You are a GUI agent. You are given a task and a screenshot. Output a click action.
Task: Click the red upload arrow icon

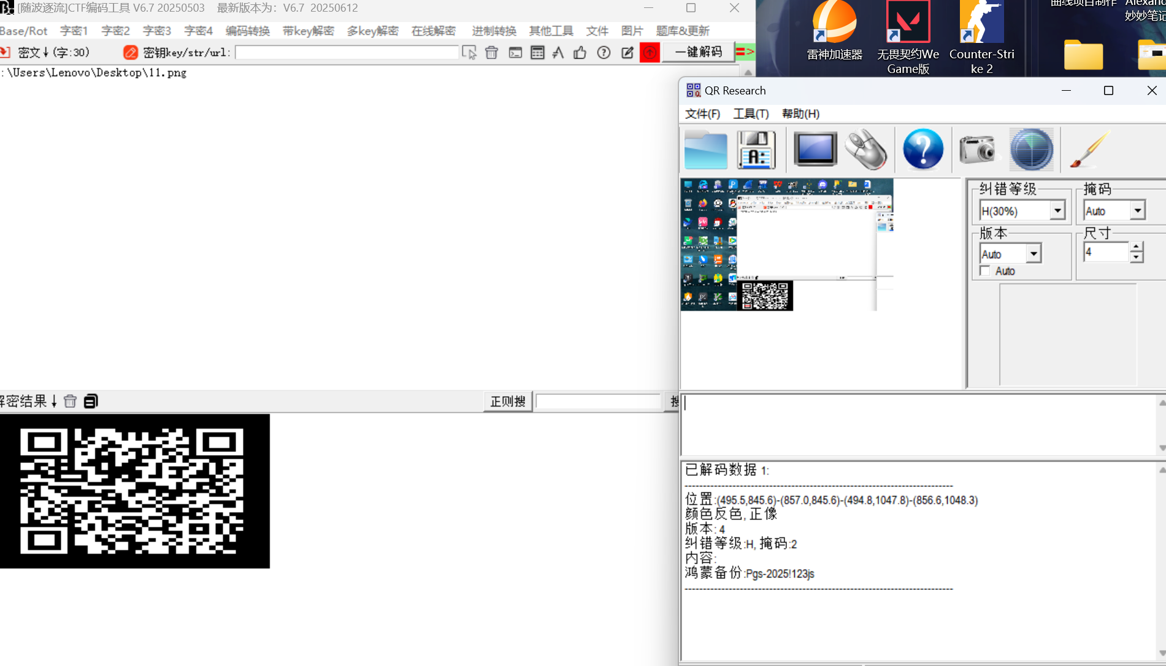coord(650,53)
